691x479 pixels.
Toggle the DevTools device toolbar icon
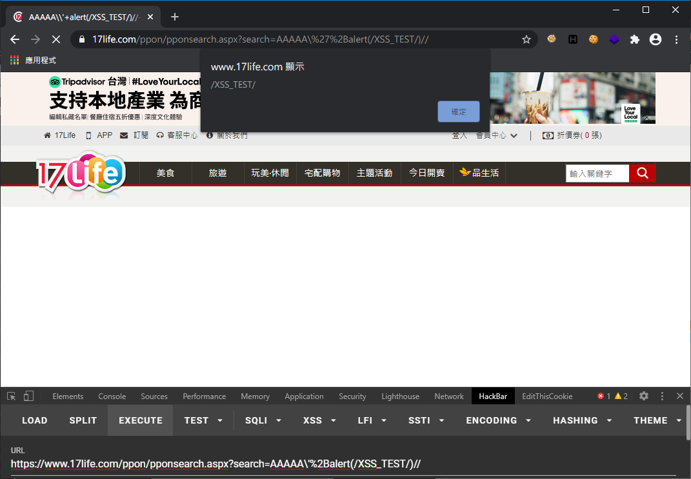28,396
